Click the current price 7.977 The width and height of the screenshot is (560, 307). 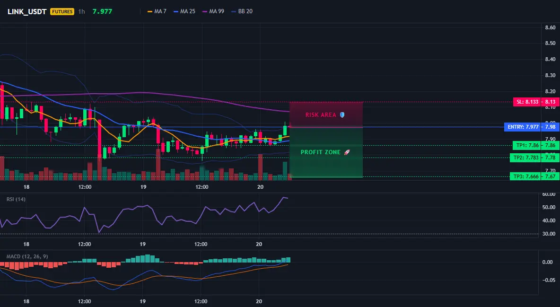[102, 11]
